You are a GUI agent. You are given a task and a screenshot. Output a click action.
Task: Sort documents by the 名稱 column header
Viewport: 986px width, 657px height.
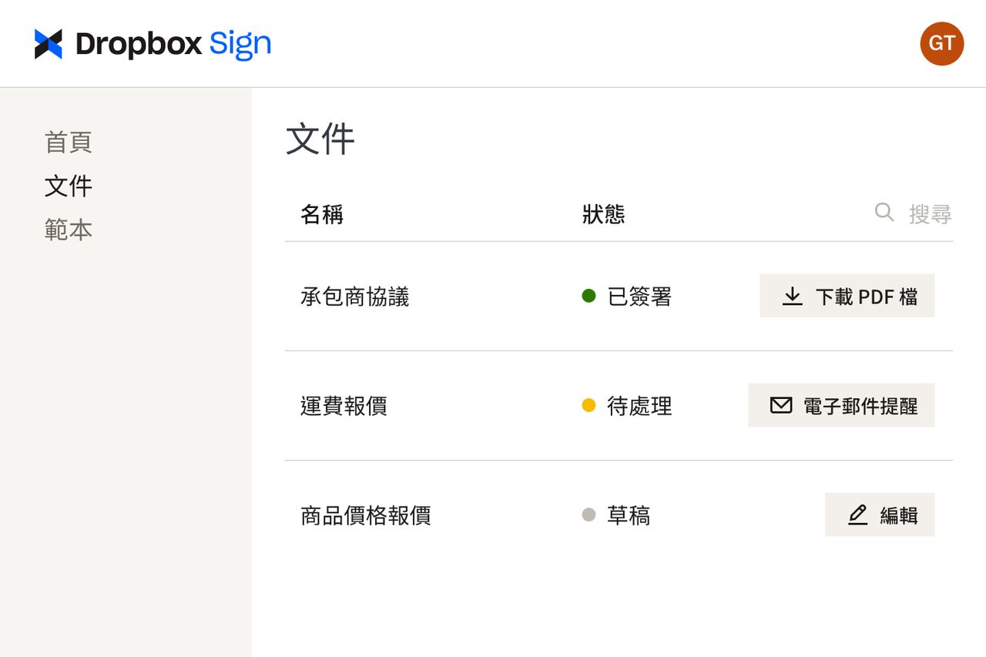click(320, 214)
